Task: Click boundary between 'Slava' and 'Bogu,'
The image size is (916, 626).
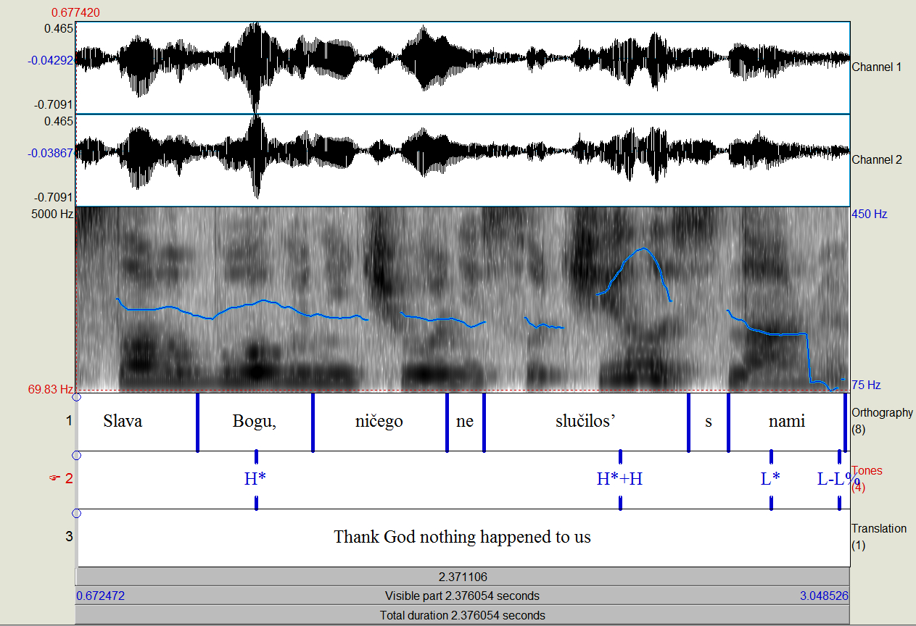Action: tap(197, 422)
